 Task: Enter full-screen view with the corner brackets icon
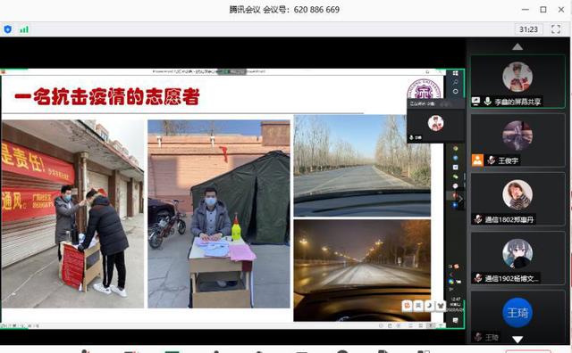pyautogui.click(x=556, y=29)
